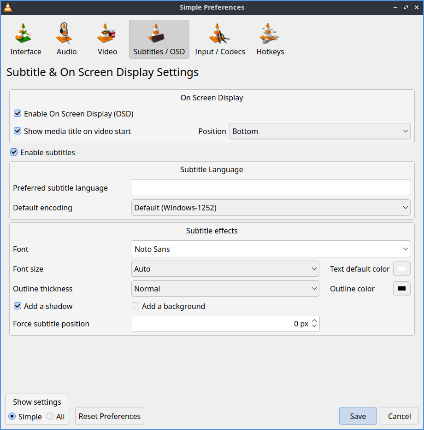
Task: Open the Hotkeys cone icon
Action: pos(270,34)
